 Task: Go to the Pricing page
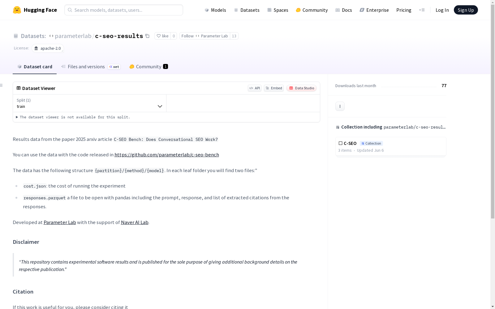(404, 10)
